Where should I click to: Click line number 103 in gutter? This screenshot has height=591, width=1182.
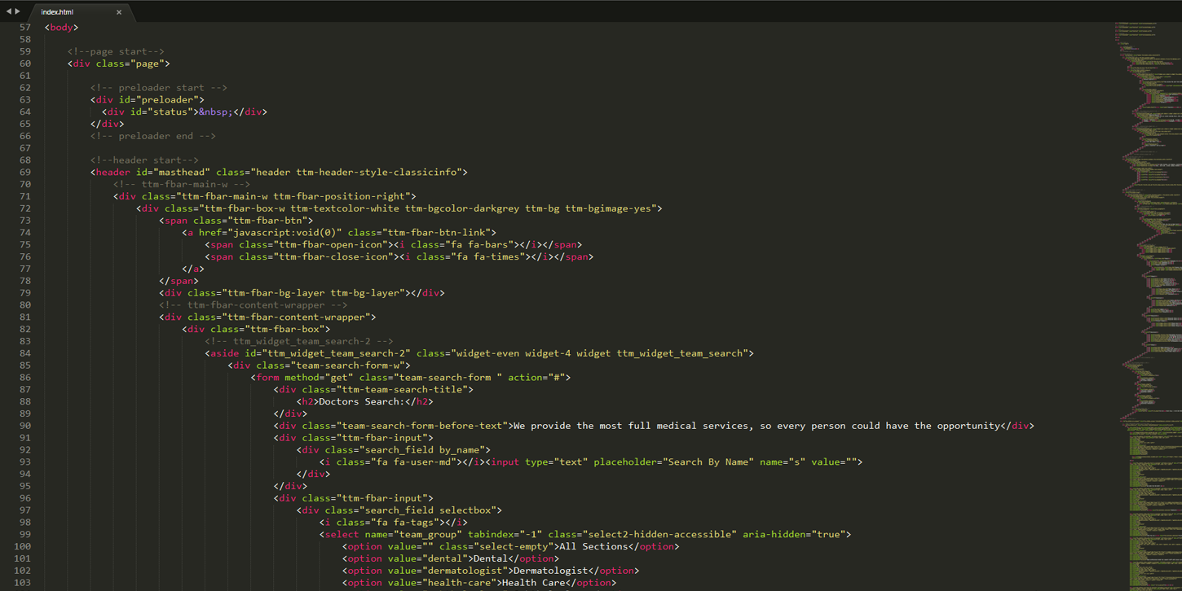click(22, 583)
